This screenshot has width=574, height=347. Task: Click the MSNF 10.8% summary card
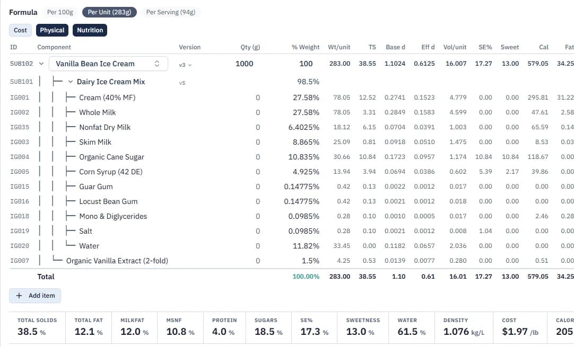coord(180,327)
